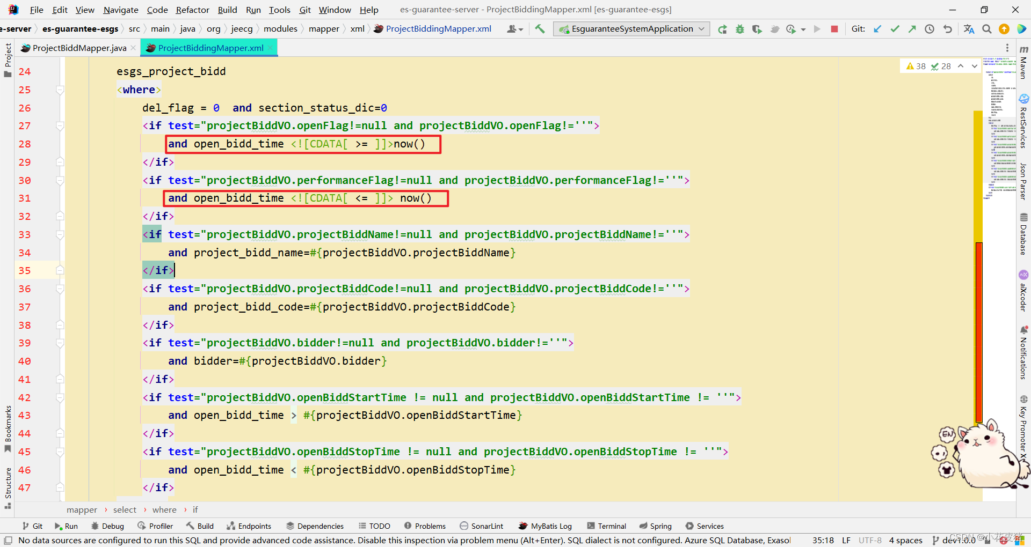
Task: Rollback changes with the undo arrow icon
Action: tap(948, 29)
